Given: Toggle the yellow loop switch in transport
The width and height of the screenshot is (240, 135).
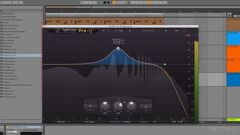Looking at the screenshot, I should click(x=149, y=3).
